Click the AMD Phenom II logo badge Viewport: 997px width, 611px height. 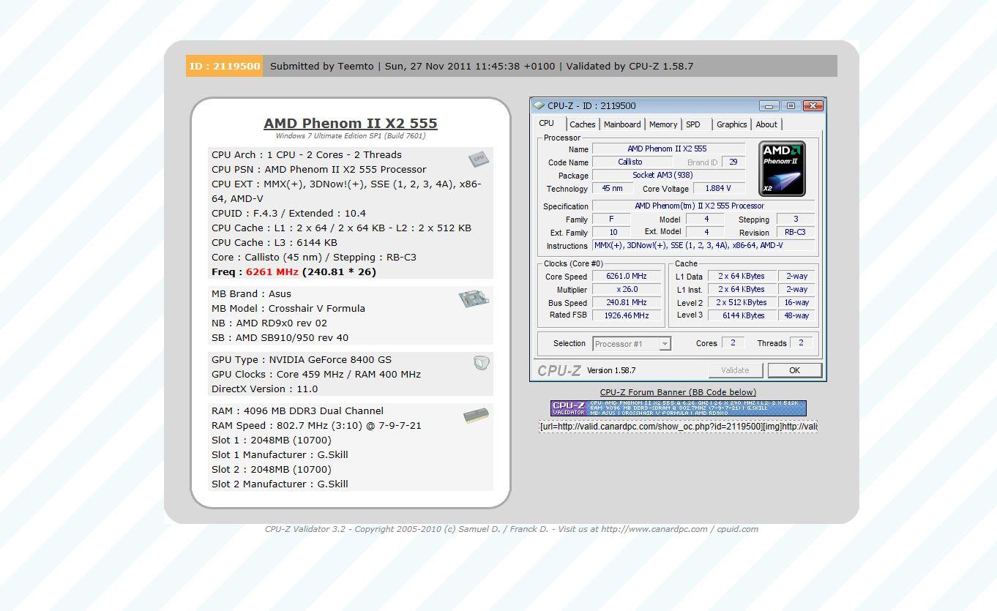click(782, 169)
